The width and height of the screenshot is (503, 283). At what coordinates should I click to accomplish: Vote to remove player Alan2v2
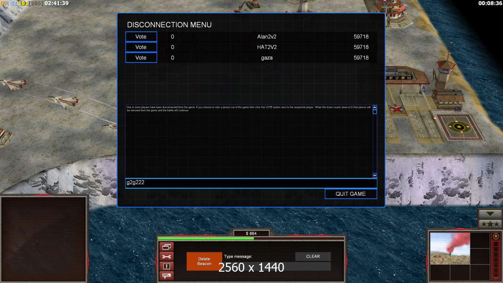(141, 36)
